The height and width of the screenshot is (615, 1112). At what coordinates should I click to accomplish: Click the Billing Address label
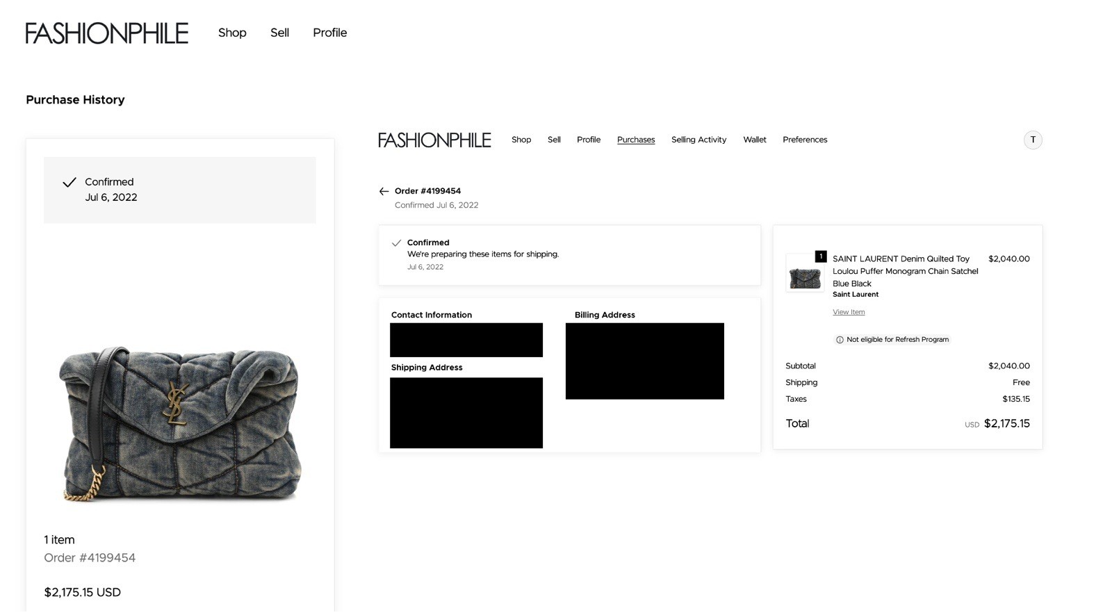(x=605, y=315)
